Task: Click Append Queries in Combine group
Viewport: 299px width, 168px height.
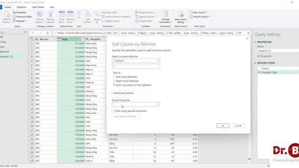Action: click(x=146, y=17)
